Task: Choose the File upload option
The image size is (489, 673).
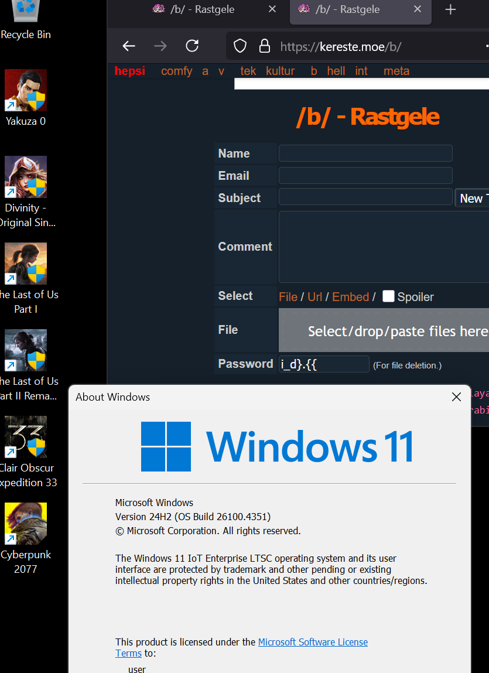Action: coord(288,296)
